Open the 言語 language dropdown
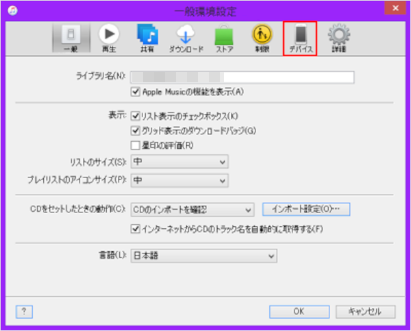 coord(203,256)
